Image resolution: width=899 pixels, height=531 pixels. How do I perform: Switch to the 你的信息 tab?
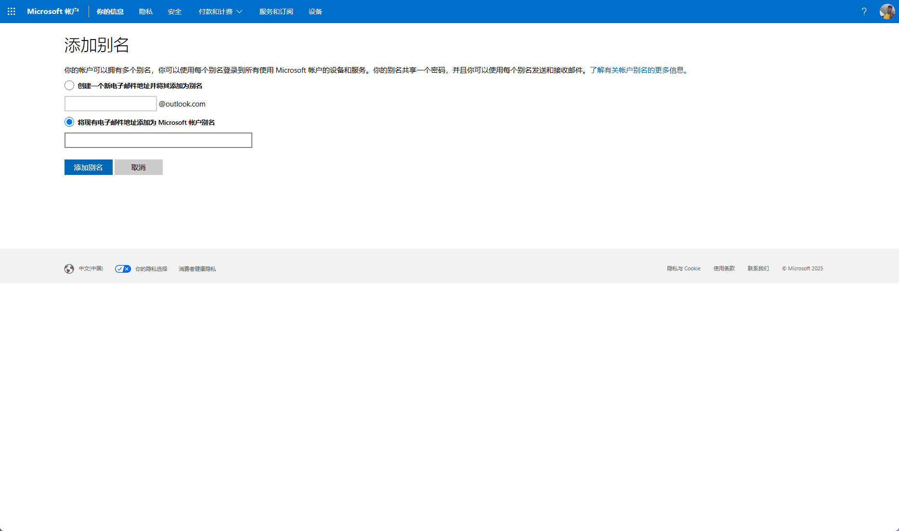click(110, 11)
